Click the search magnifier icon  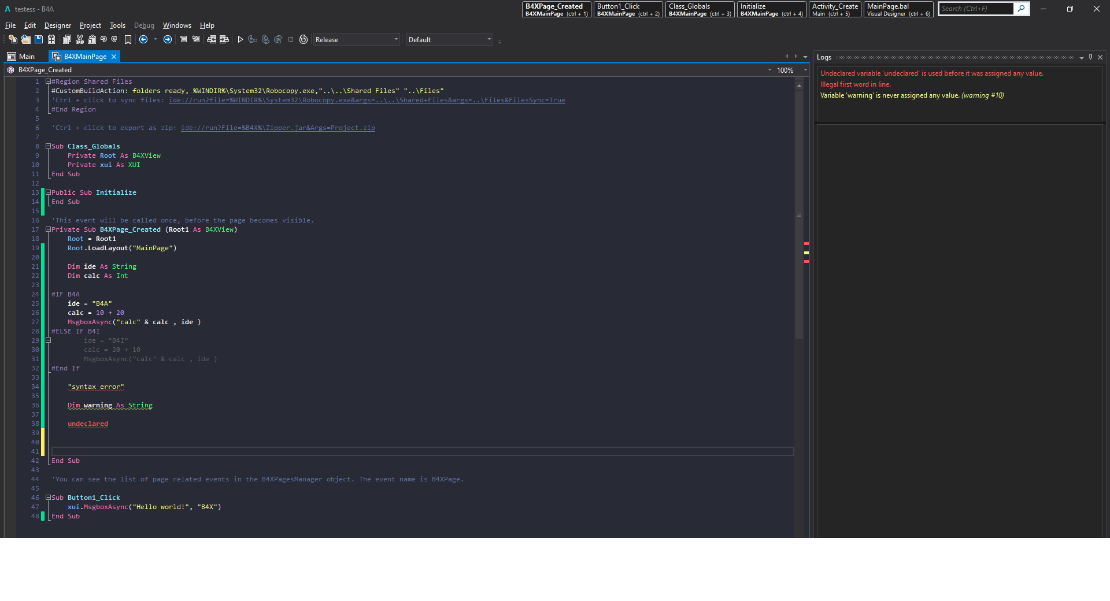coord(1022,9)
